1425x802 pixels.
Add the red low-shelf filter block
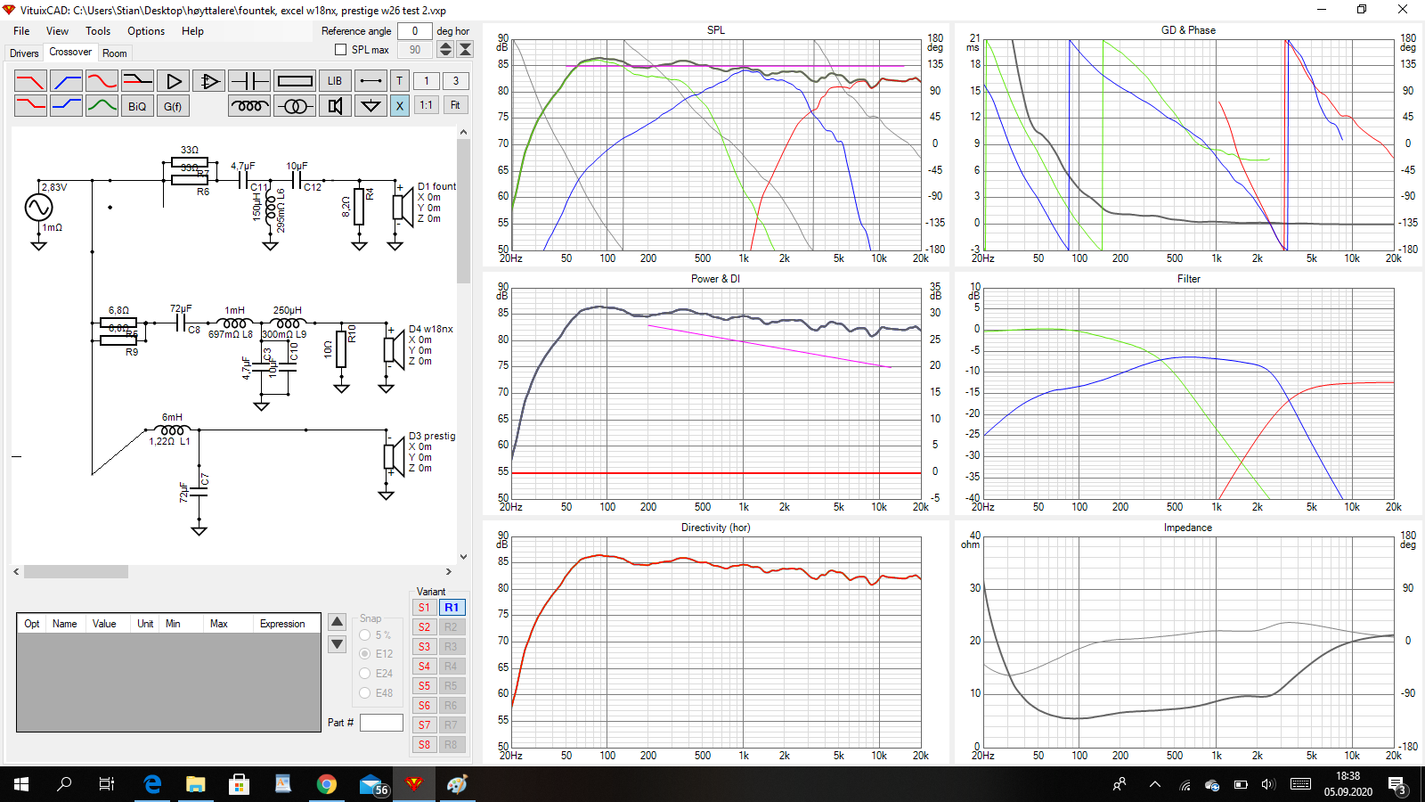click(x=30, y=106)
